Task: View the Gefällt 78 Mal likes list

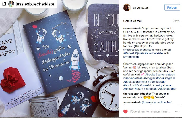Action: 132,21
